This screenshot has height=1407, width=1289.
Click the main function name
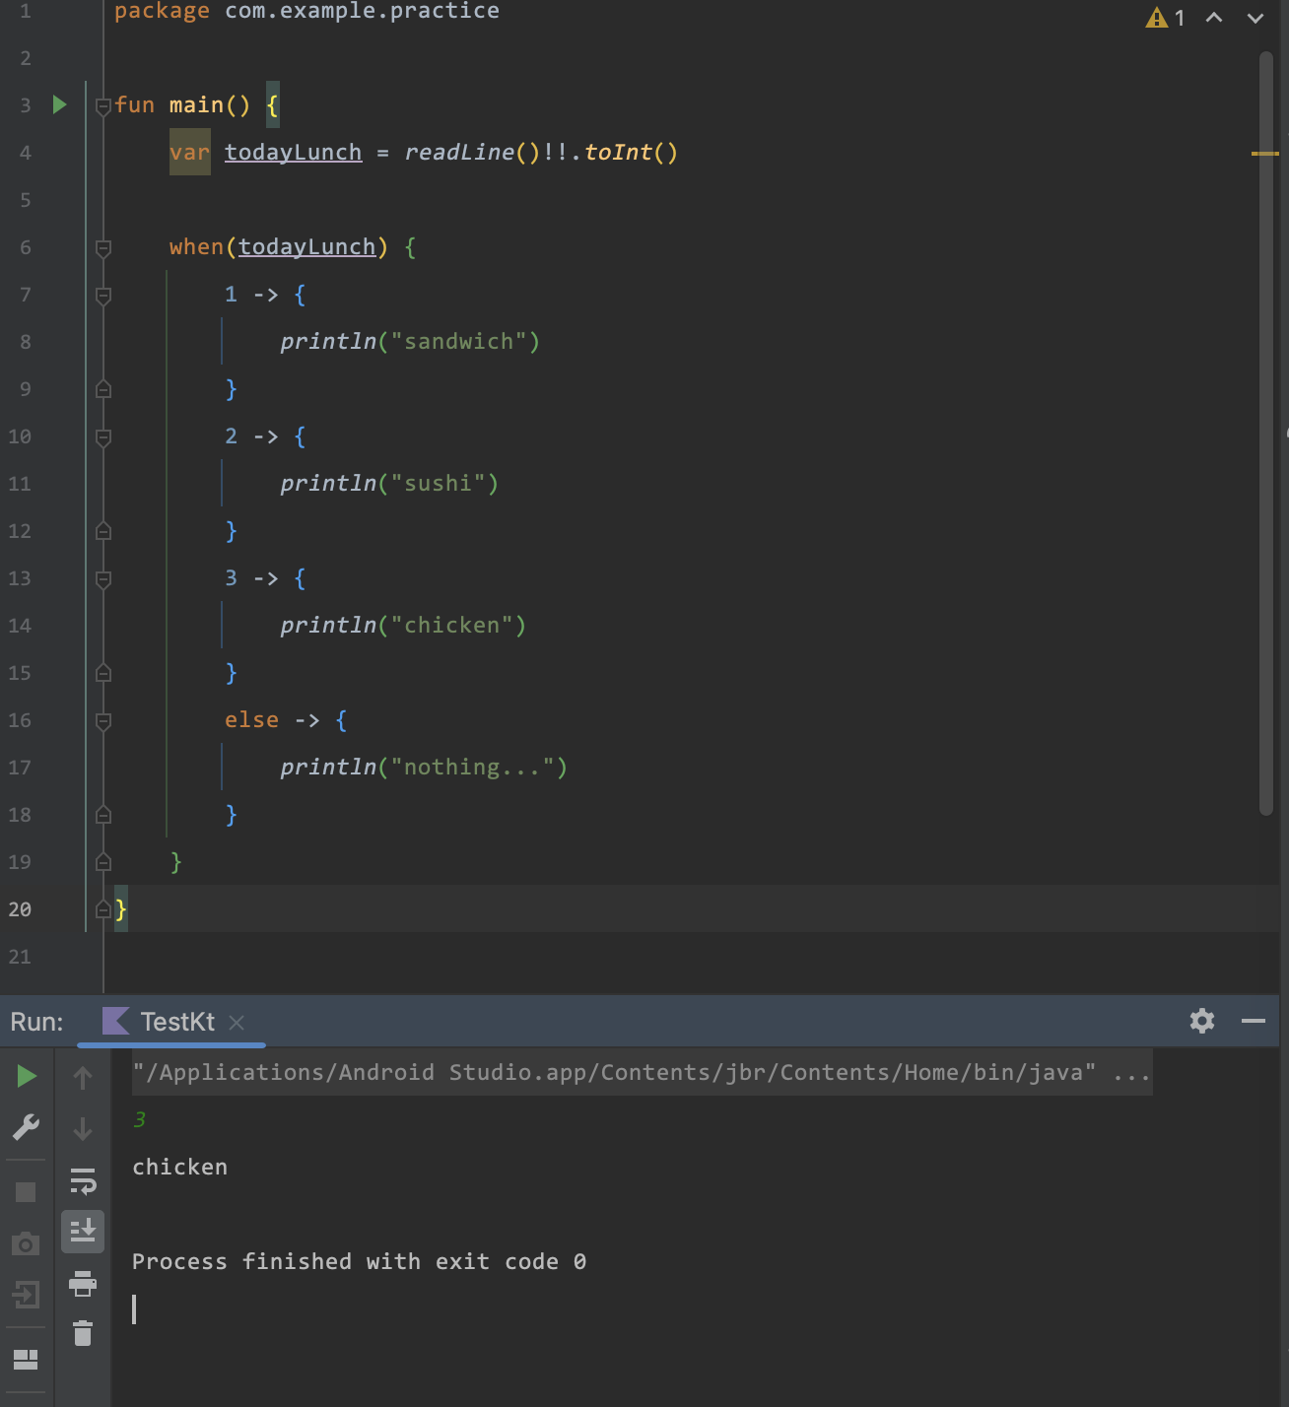(196, 104)
